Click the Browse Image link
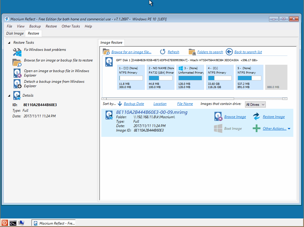Viewport: 304px width, 227px height. point(235,117)
